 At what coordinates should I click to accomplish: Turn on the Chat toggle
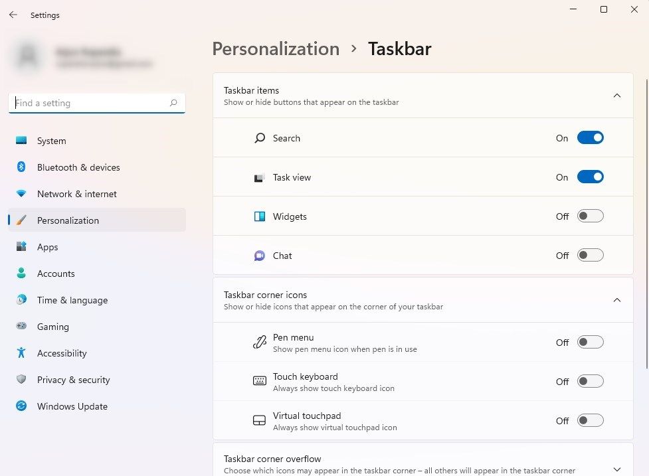590,256
